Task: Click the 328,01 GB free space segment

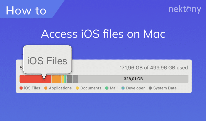Action: (133, 79)
